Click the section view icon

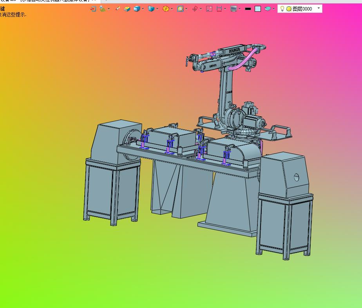tap(219, 9)
